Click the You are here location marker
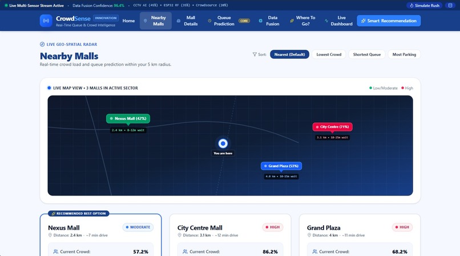 [x=223, y=143]
